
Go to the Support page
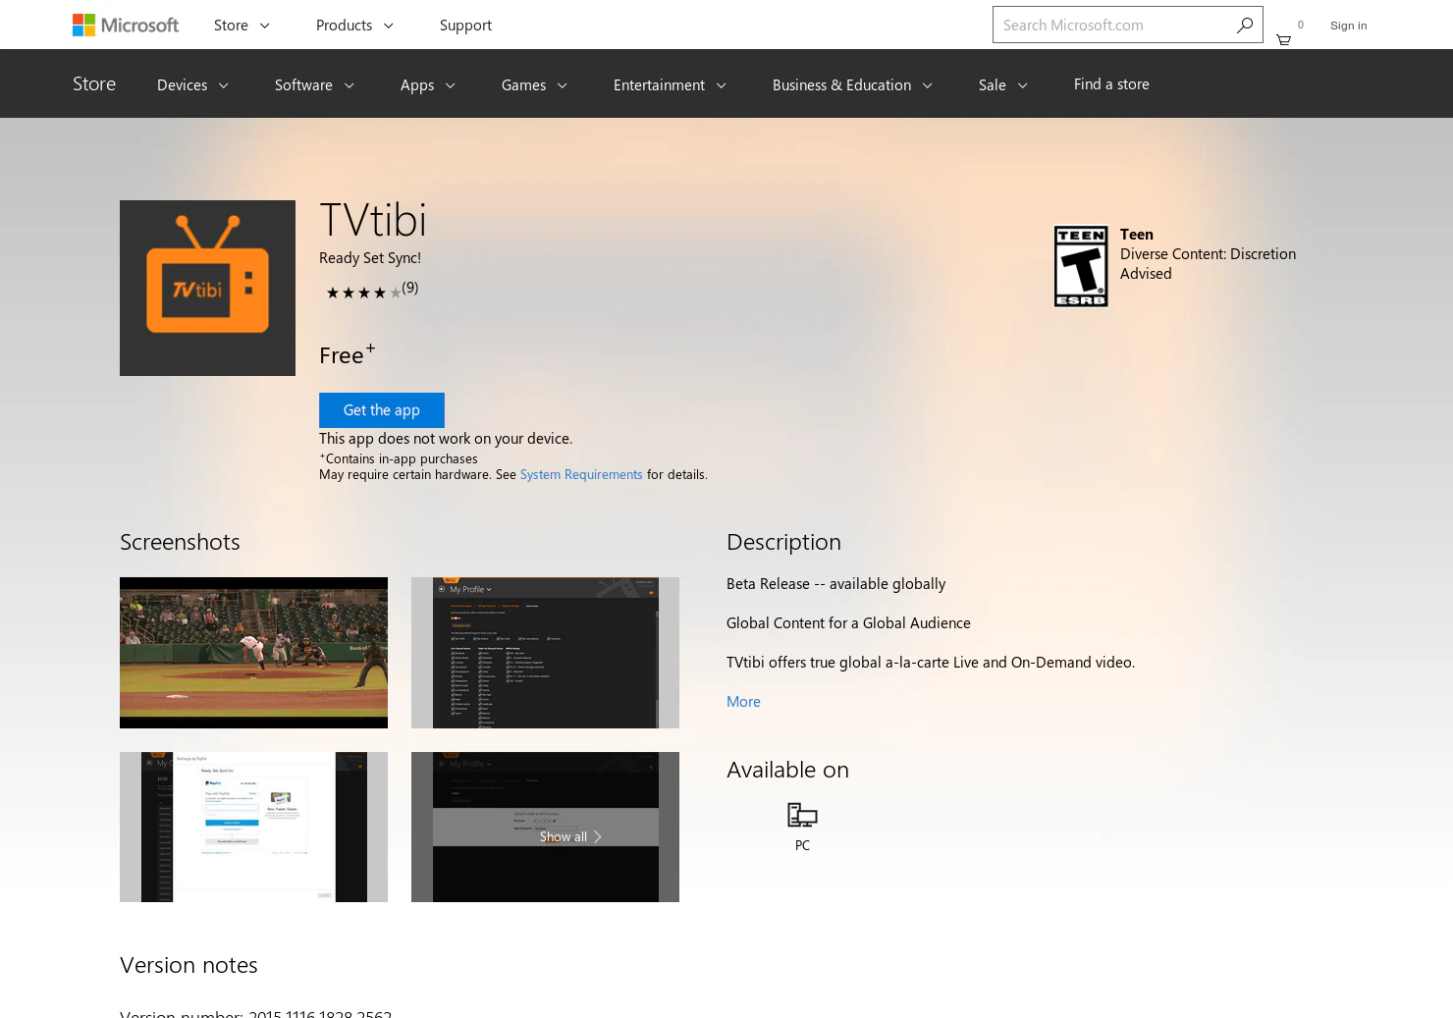tap(465, 26)
